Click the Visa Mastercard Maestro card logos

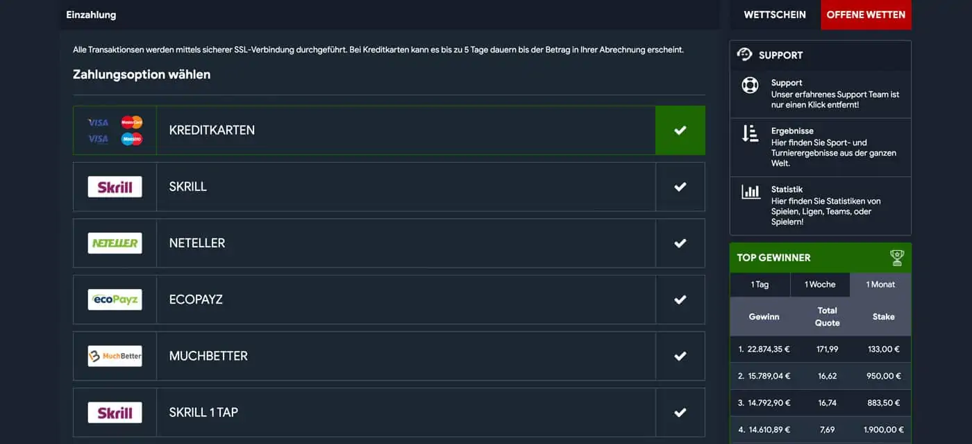click(x=115, y=130)
